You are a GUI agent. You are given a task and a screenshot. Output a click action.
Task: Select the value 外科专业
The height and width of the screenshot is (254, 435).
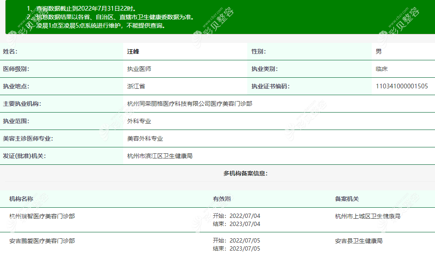pos(139,121)
